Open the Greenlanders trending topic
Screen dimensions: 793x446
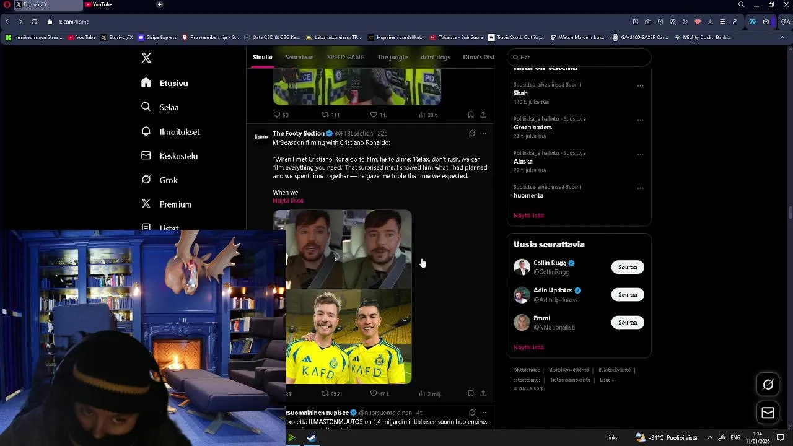(x=533, y=127)
